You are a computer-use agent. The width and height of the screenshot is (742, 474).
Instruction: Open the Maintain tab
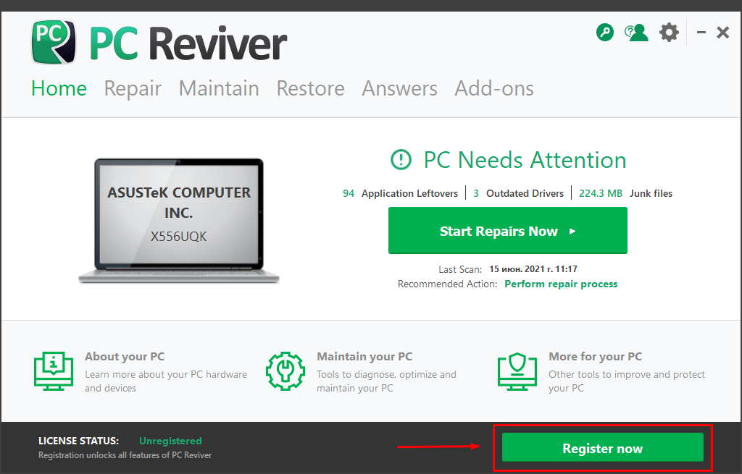tap(219, 88)
